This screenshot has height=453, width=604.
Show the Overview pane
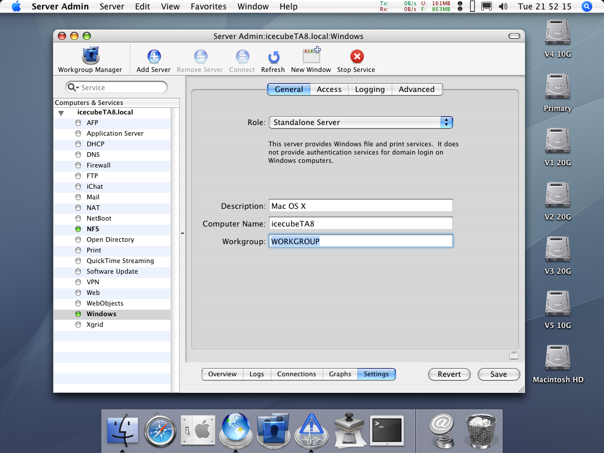tap(222, 374)
